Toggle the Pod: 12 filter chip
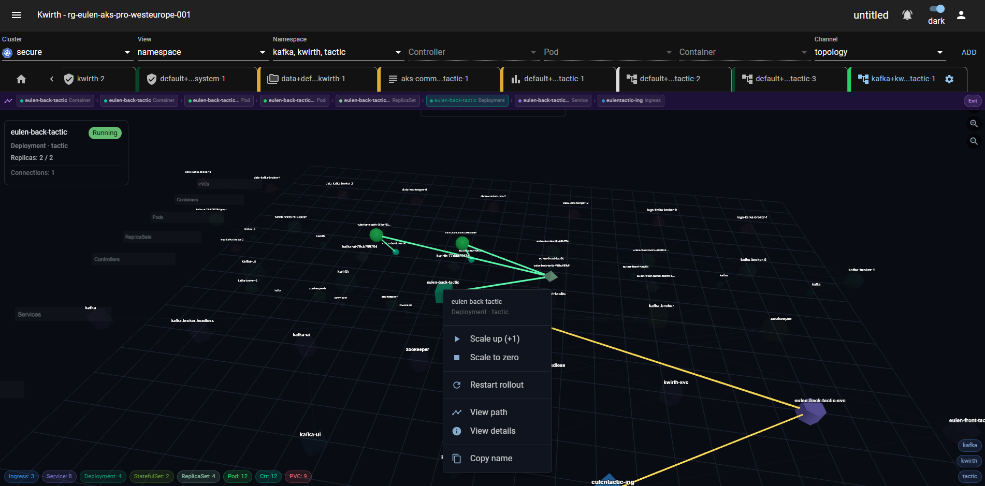 pyautogui.click(x=238, y=477)
